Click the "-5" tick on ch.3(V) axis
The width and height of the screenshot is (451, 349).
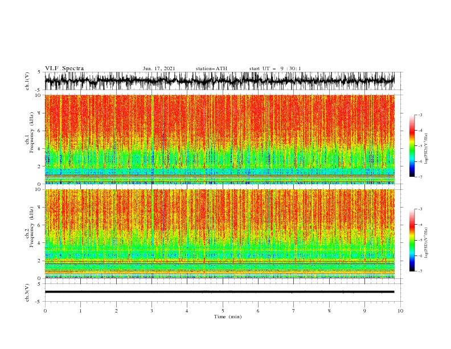point(39,302)
